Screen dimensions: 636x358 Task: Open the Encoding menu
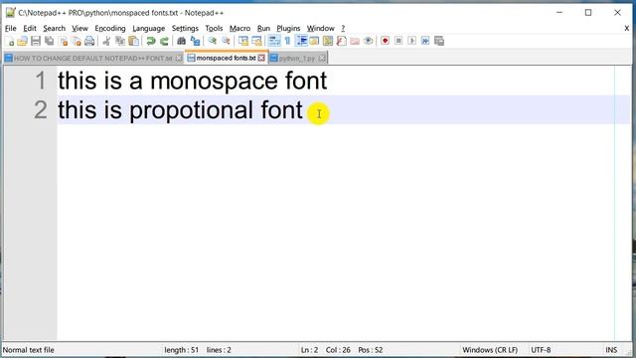(x=110, y=29)
